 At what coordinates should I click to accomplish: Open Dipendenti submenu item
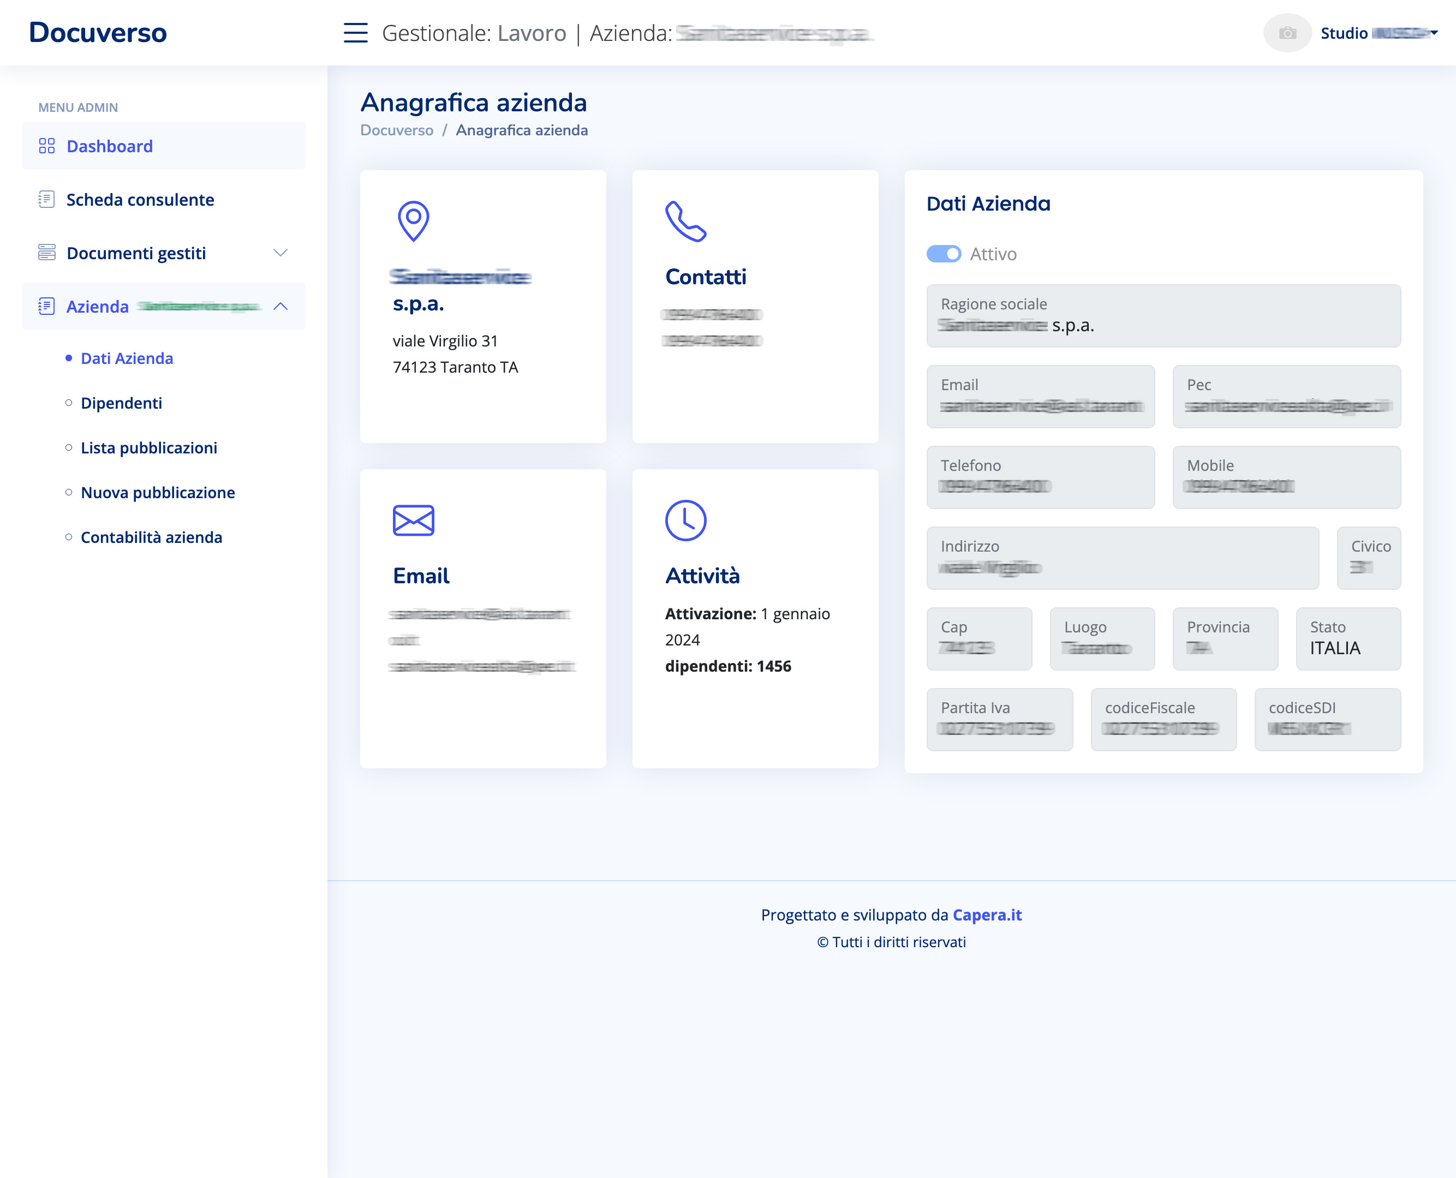click(x=121, y=403)
